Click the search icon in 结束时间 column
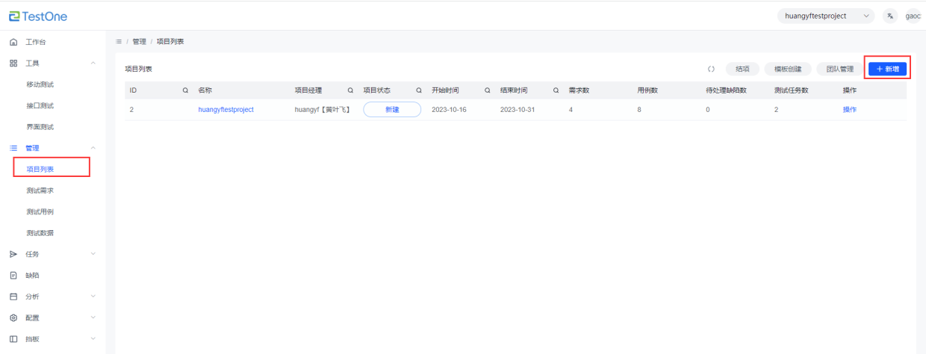Screen dimensions: 926x354 coord(556,90)
